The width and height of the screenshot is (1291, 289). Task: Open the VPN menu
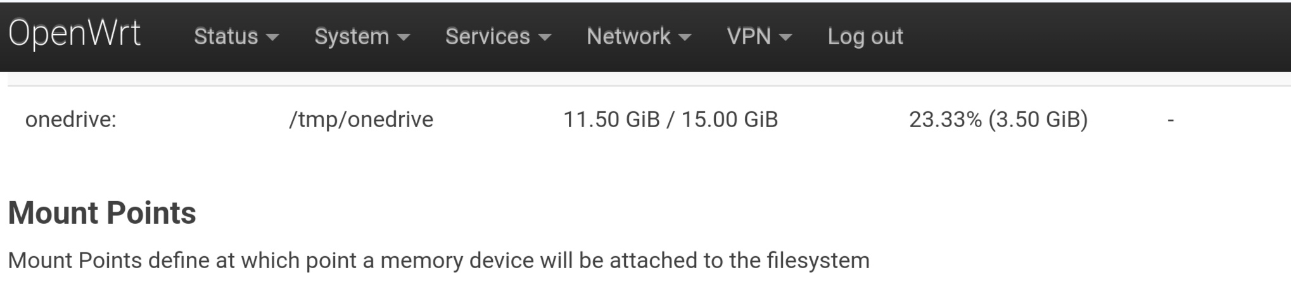(759, 37)
